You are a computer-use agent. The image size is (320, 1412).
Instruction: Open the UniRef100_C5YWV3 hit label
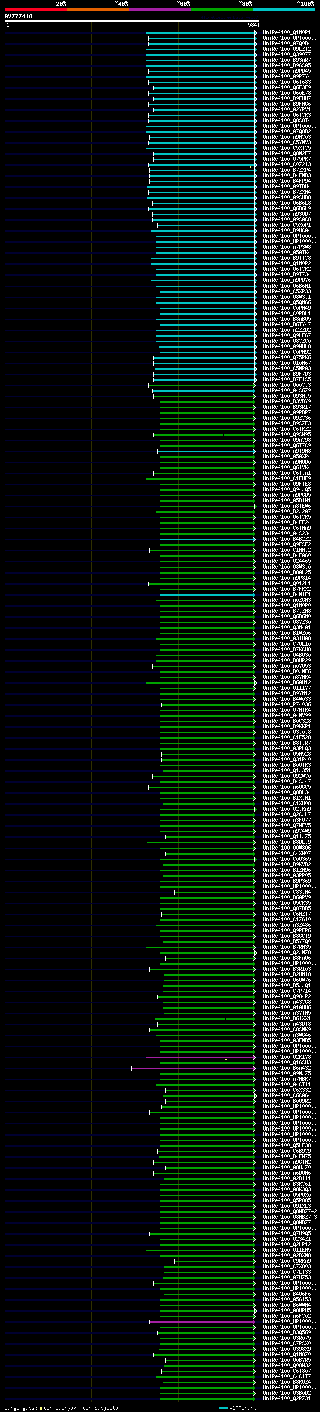(287, 143)
